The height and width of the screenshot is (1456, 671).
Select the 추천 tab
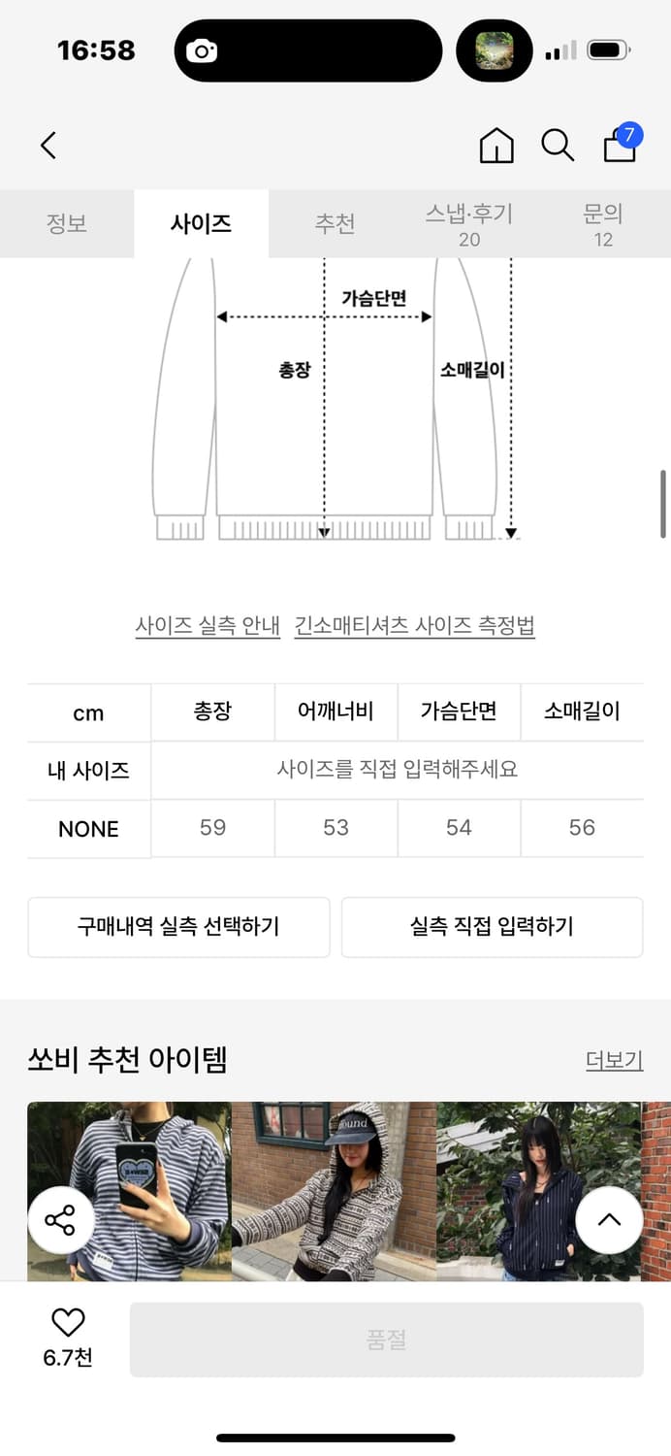tap(335, 223)
